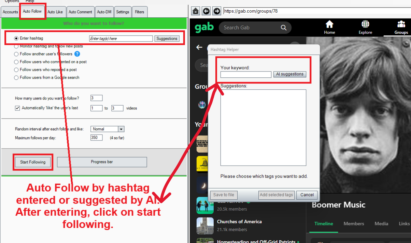The image size is (411, 243).
Task: Click the gab logo
Action: click(x=204, y=28)
